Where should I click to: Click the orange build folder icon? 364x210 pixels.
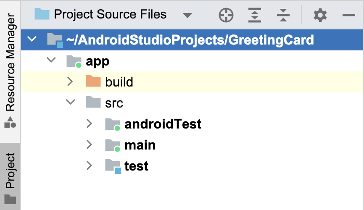[x=93, y=81]
